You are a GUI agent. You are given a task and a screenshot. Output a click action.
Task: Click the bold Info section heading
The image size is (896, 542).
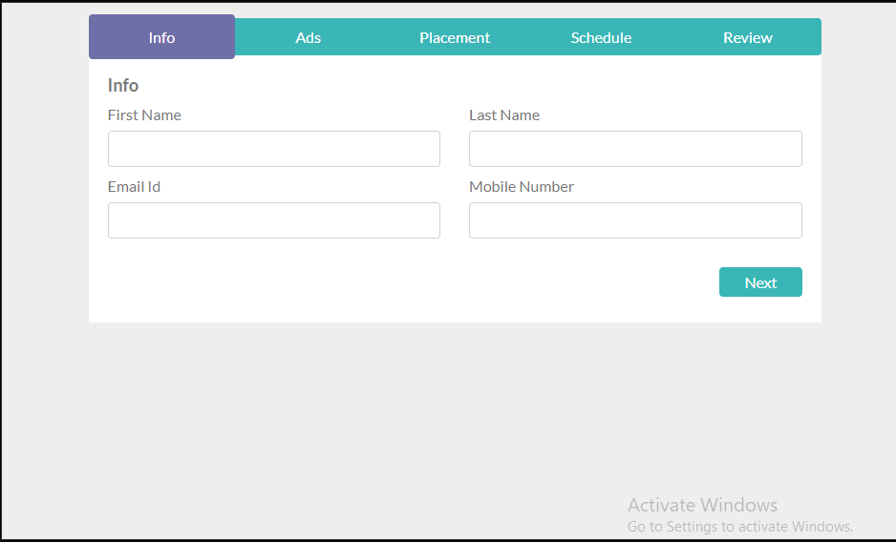point(123,86)
